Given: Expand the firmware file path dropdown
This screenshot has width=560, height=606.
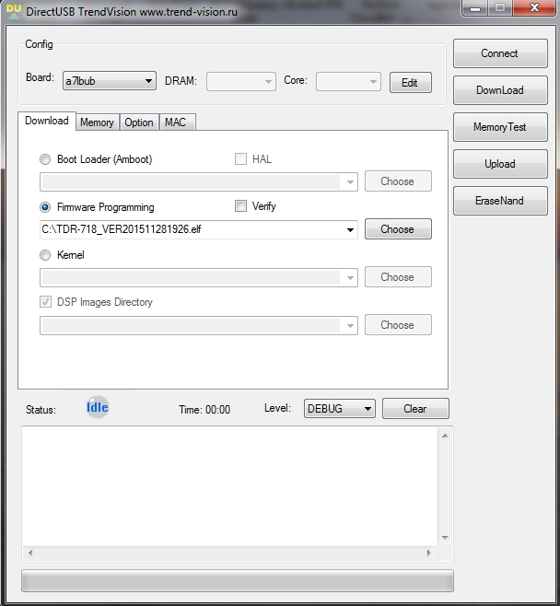Looking at the screenshot, I should pyautogui.click(x=350, y=230).
